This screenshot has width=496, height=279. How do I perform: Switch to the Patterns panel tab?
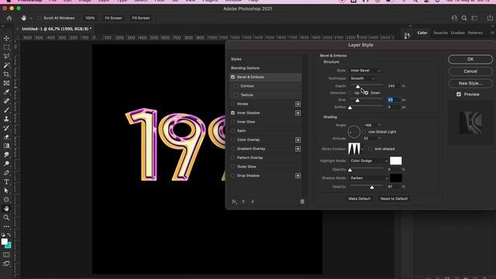coord(475,33)
